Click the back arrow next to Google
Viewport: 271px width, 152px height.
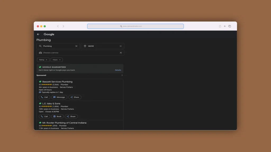[38, 34]
